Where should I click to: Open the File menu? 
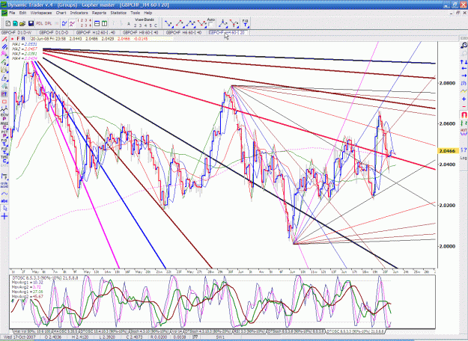pos(12,13)
